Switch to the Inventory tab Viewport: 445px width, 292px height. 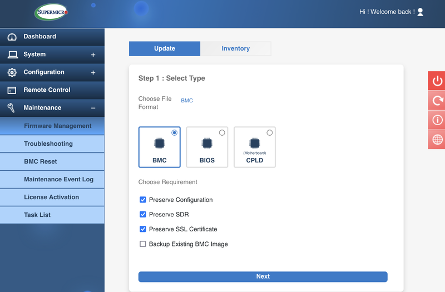(235, 48)
